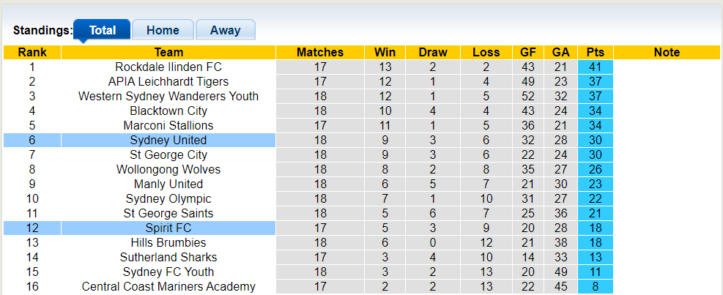Switch to the Total standings tab

pyautogui.click(x=103, y=30)
